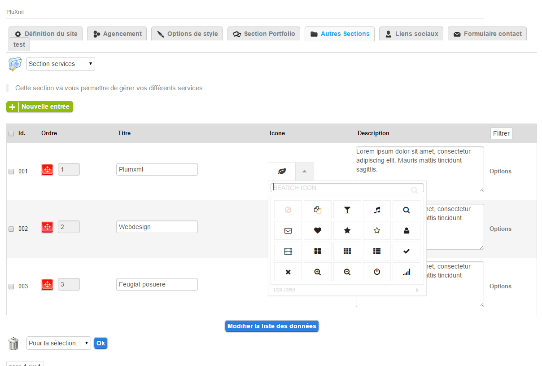This screenshot has width=542, height=366.
Task: Collapse the icon picker with the caret button
Action: [304, 171]
